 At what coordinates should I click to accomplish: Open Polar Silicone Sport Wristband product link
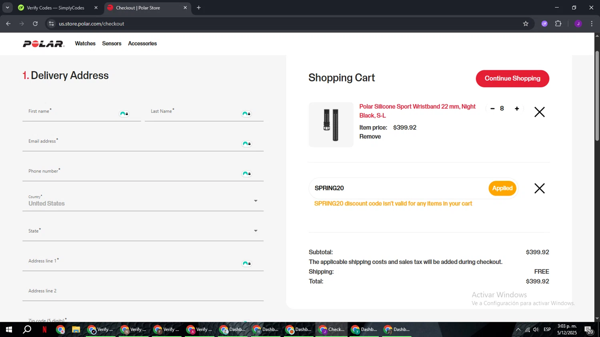[417, 111]
